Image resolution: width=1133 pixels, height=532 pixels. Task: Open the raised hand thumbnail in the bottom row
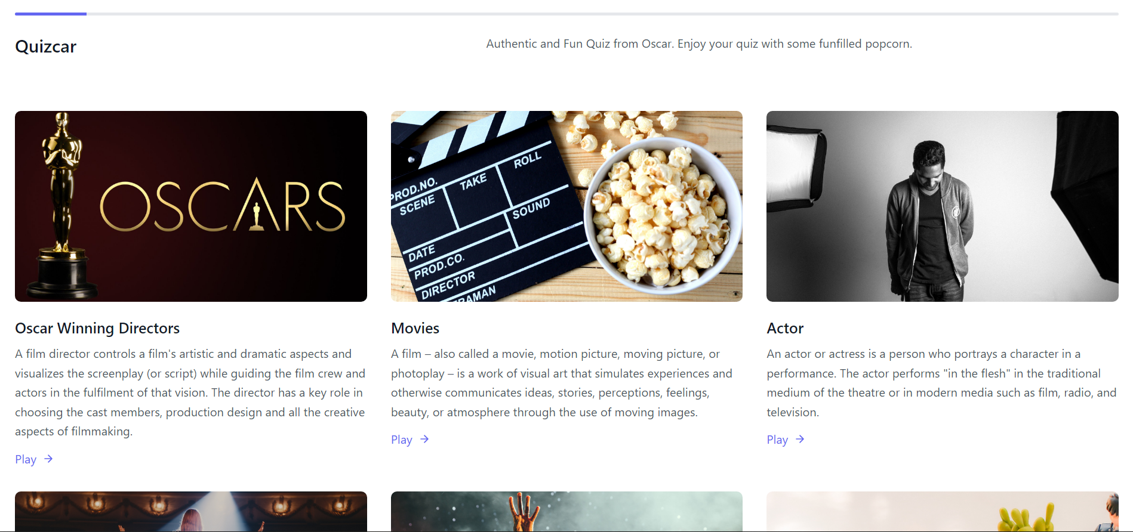pyautogui.click(x=566, y=511)
